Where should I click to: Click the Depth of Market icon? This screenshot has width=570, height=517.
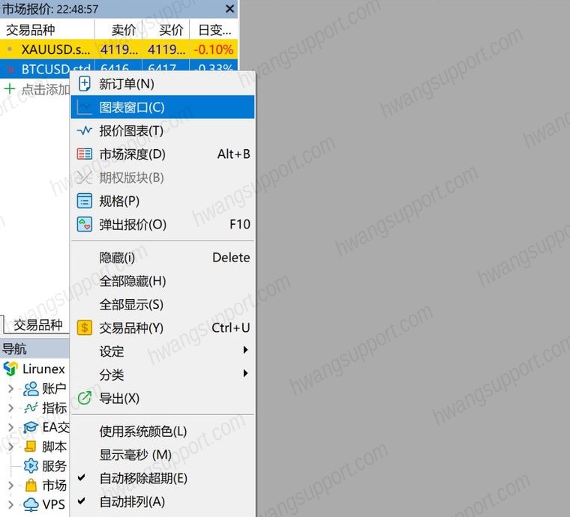[x=84, y=154]
